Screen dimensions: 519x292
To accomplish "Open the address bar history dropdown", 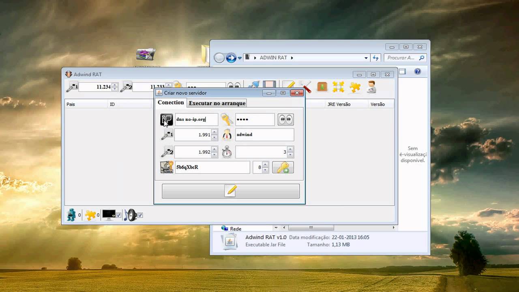I will 366,58.
